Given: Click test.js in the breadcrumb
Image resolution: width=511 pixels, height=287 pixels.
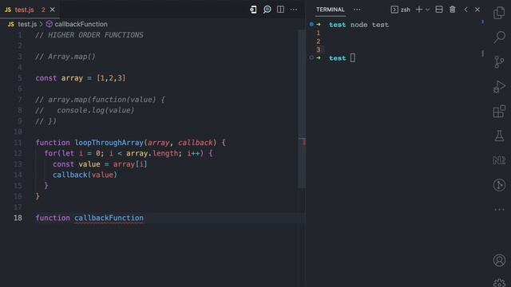Looking at the screenshot, I should pos(27,24).
